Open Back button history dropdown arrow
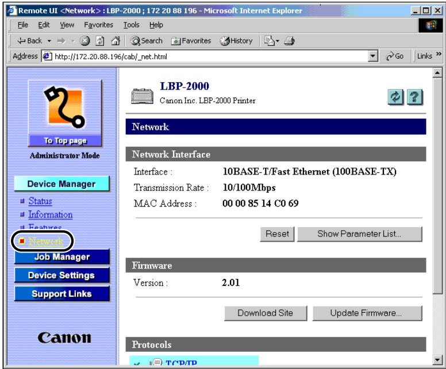This screenshot has width=446, height=369. 49,41
